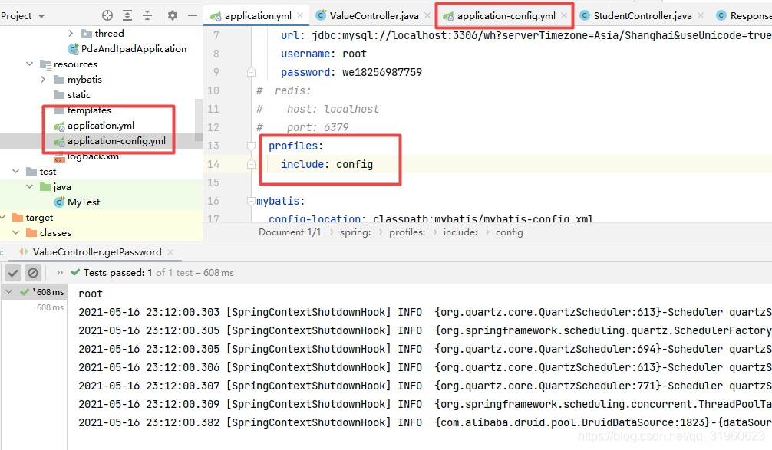
Task: Click 'config' in the breadcrumb bar
Action: 509,232
